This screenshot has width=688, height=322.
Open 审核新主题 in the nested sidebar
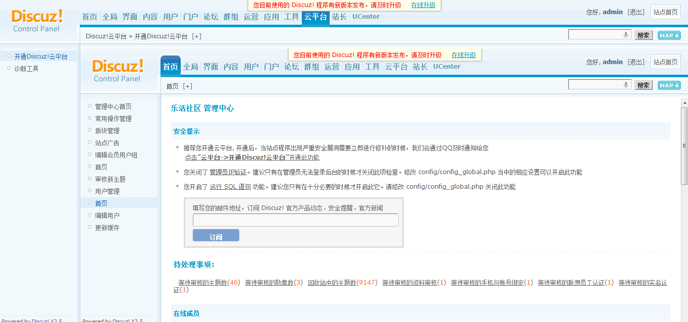(110, 179)
